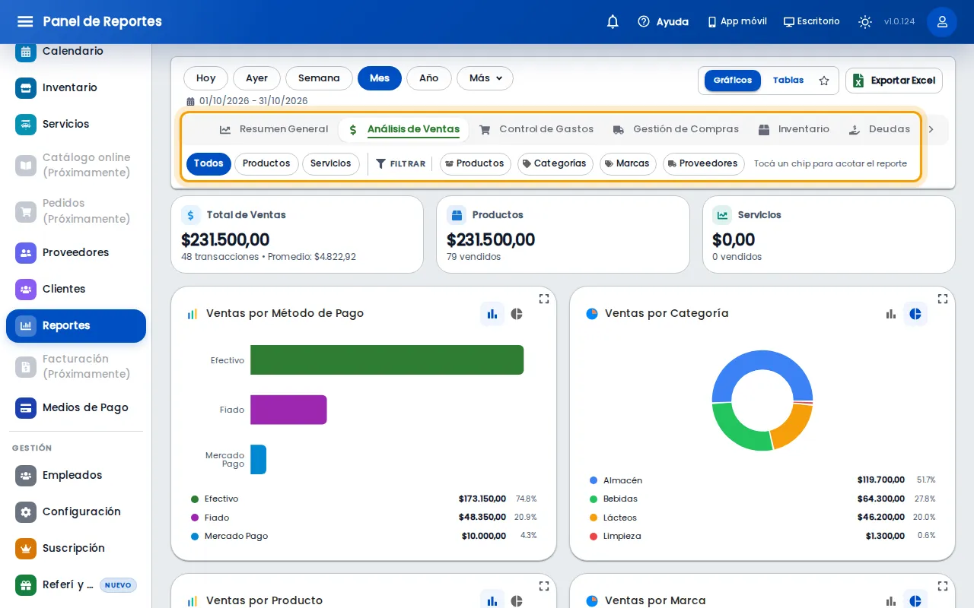
Task: Open the Marcas filter chip
Action: point(628,164)
